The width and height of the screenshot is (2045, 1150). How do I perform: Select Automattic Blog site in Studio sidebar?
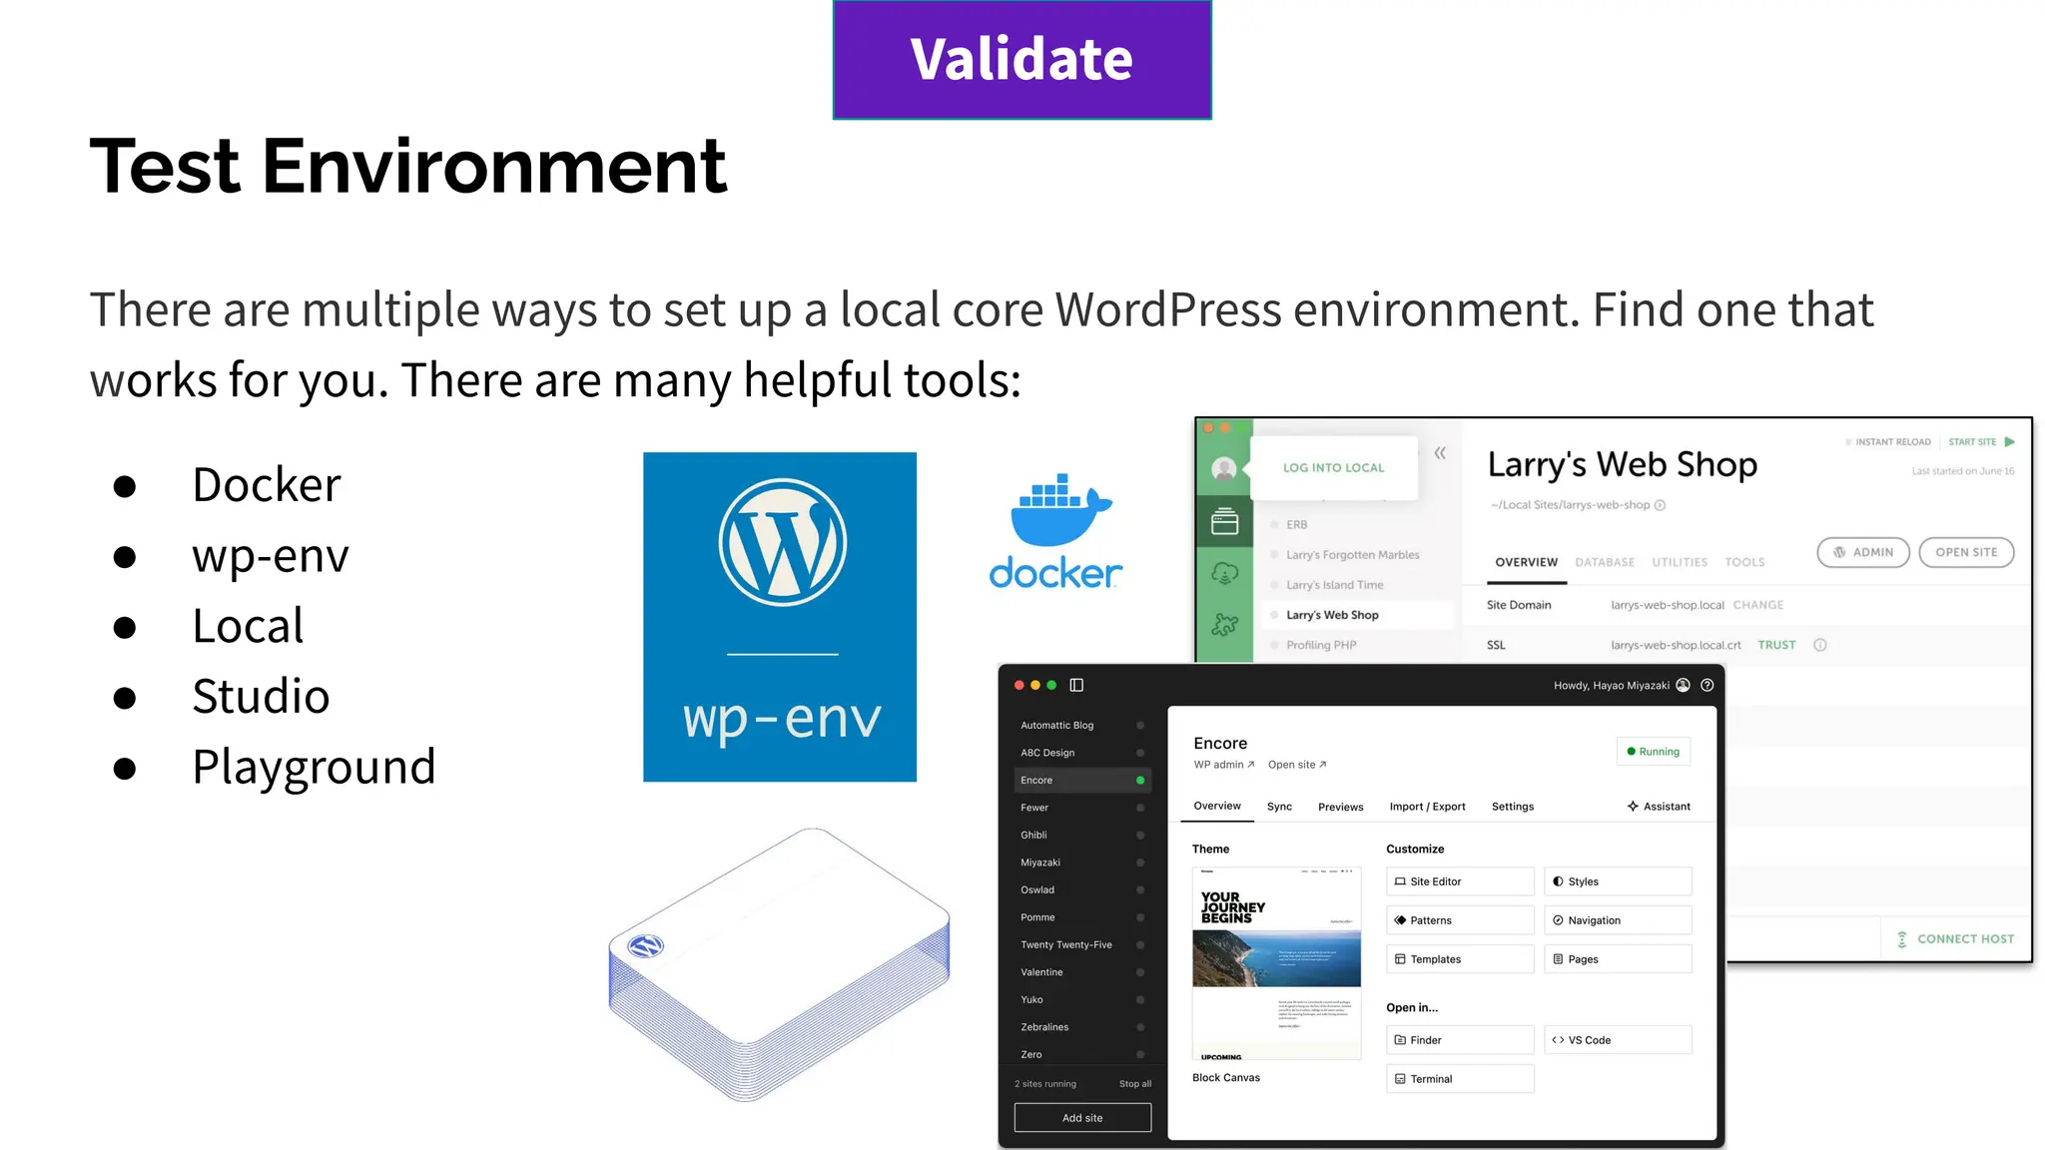(1082, 726)
